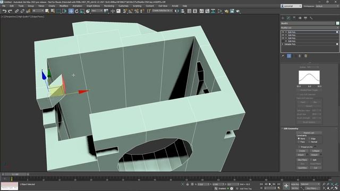The width and height of the screenshot is (340, 191).
Task: Select the Unlink Selection tool
Action: pyautogui.click(x=22, y=11)
